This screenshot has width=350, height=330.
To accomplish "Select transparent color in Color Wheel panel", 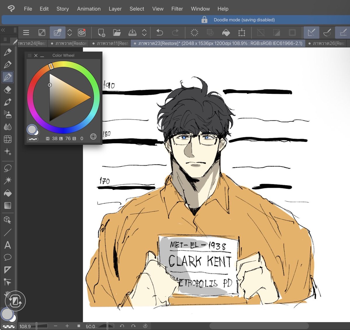I will coord(33,139).
